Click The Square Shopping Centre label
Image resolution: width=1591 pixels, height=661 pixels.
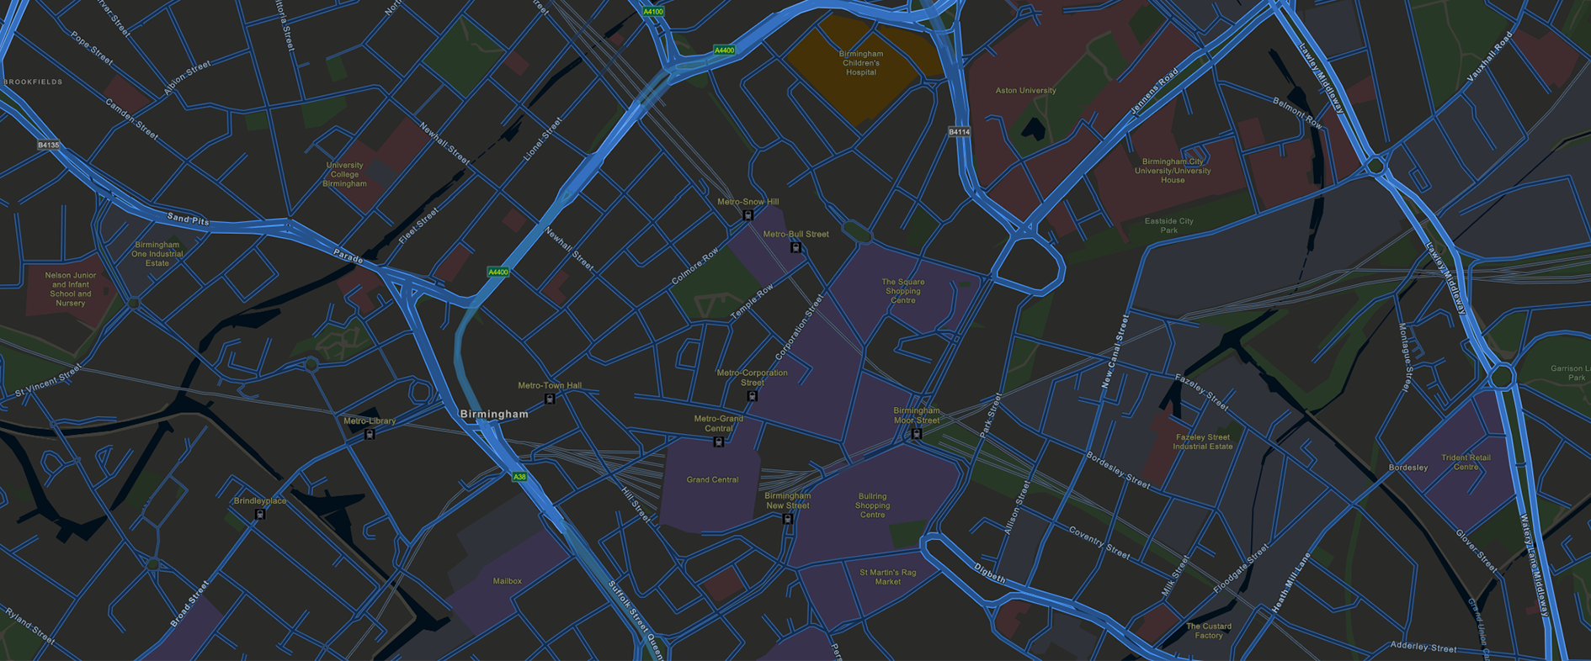click(903, 291)
